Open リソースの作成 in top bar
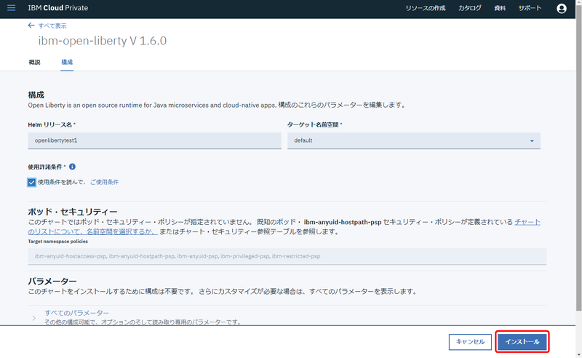 click(x=426, y=8)
